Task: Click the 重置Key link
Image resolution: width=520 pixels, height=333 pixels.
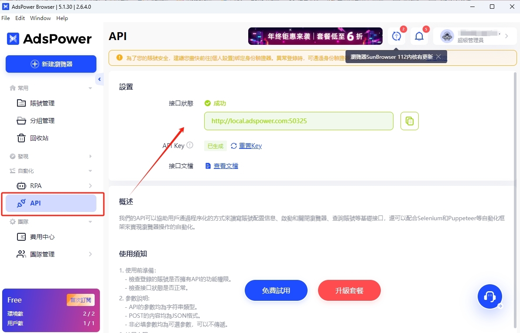Action: [250, 146]
